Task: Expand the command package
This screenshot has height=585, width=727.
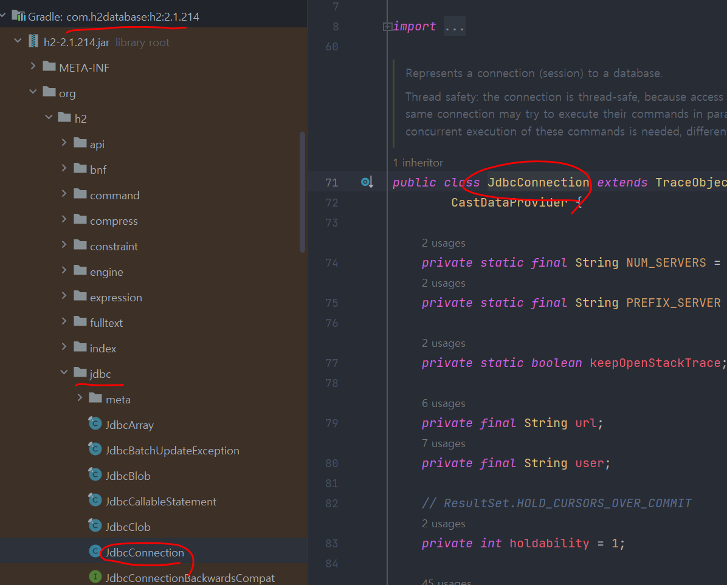Action: point(64,194)
